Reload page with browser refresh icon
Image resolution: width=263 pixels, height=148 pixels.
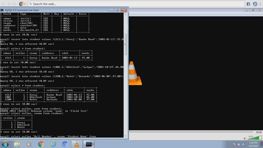[14, 4]
